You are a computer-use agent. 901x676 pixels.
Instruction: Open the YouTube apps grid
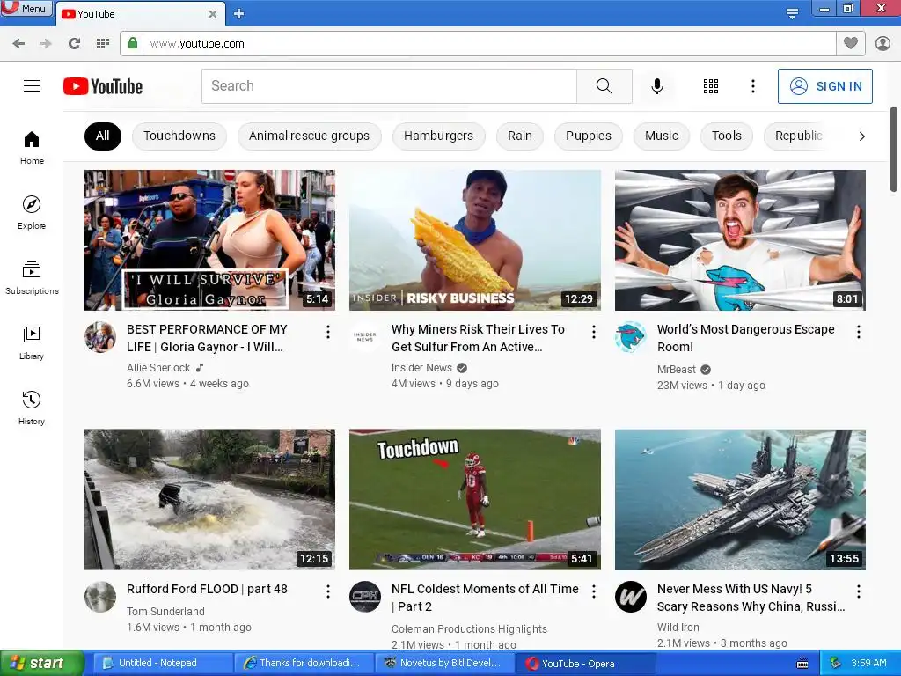[711, 86]
